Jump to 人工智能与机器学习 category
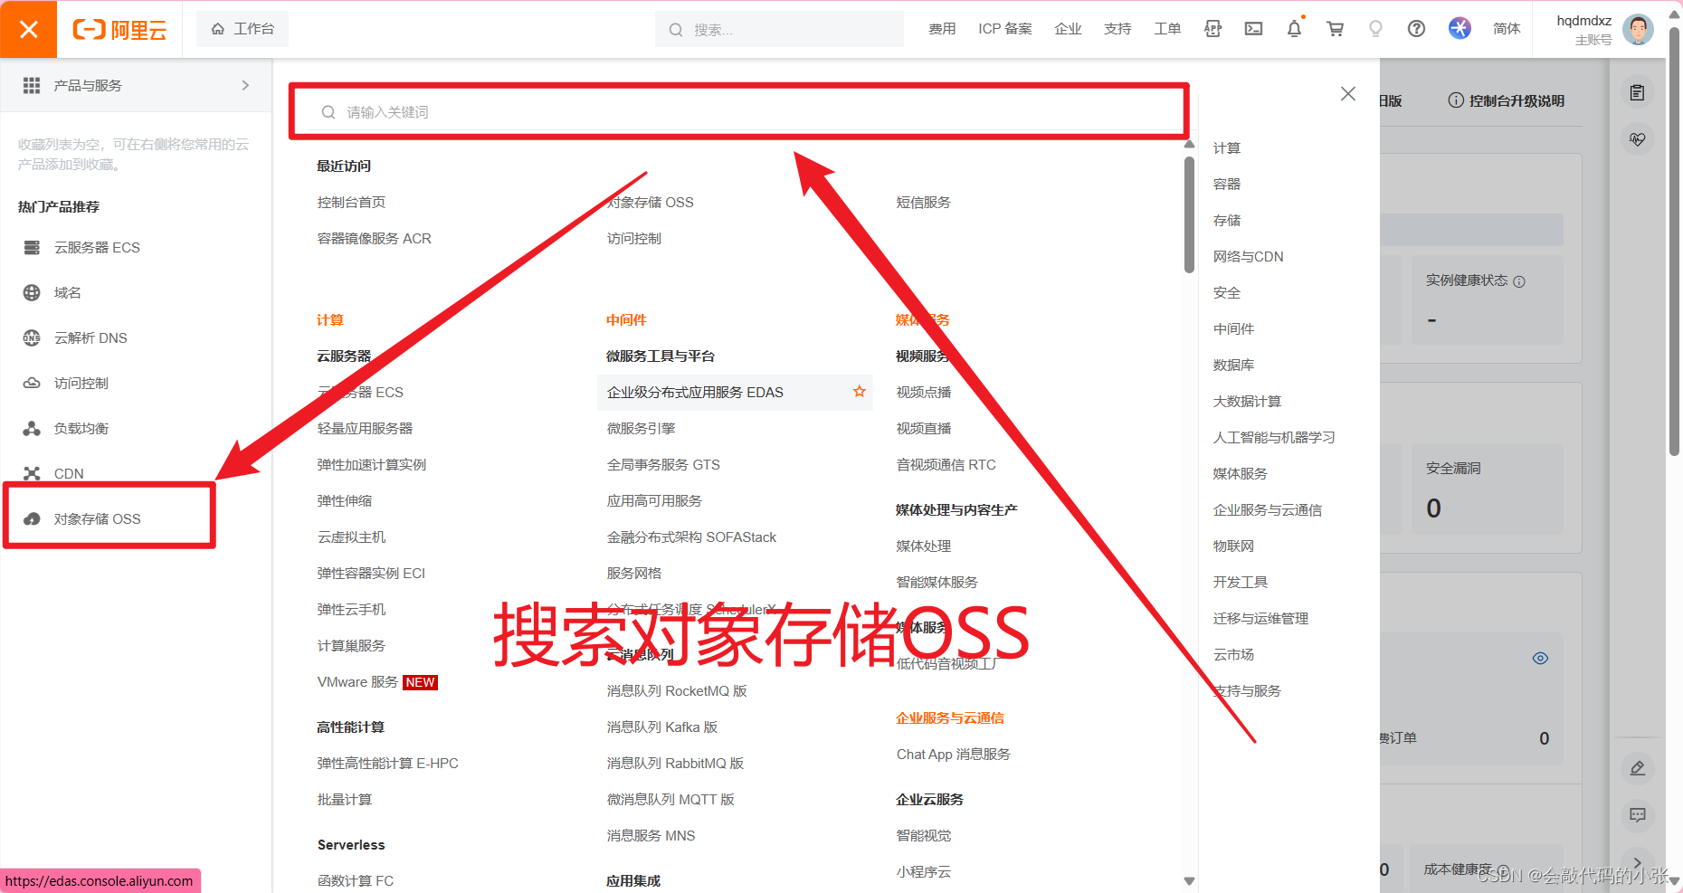 pyautogui.click(x=1274, y=438)
